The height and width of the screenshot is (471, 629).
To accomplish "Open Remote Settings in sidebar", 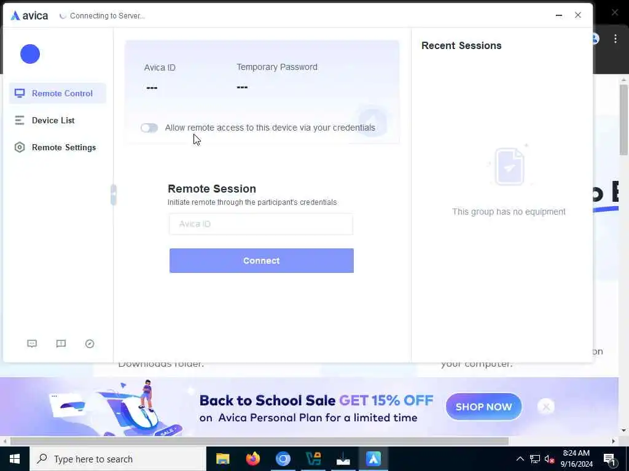I will 57,147.
